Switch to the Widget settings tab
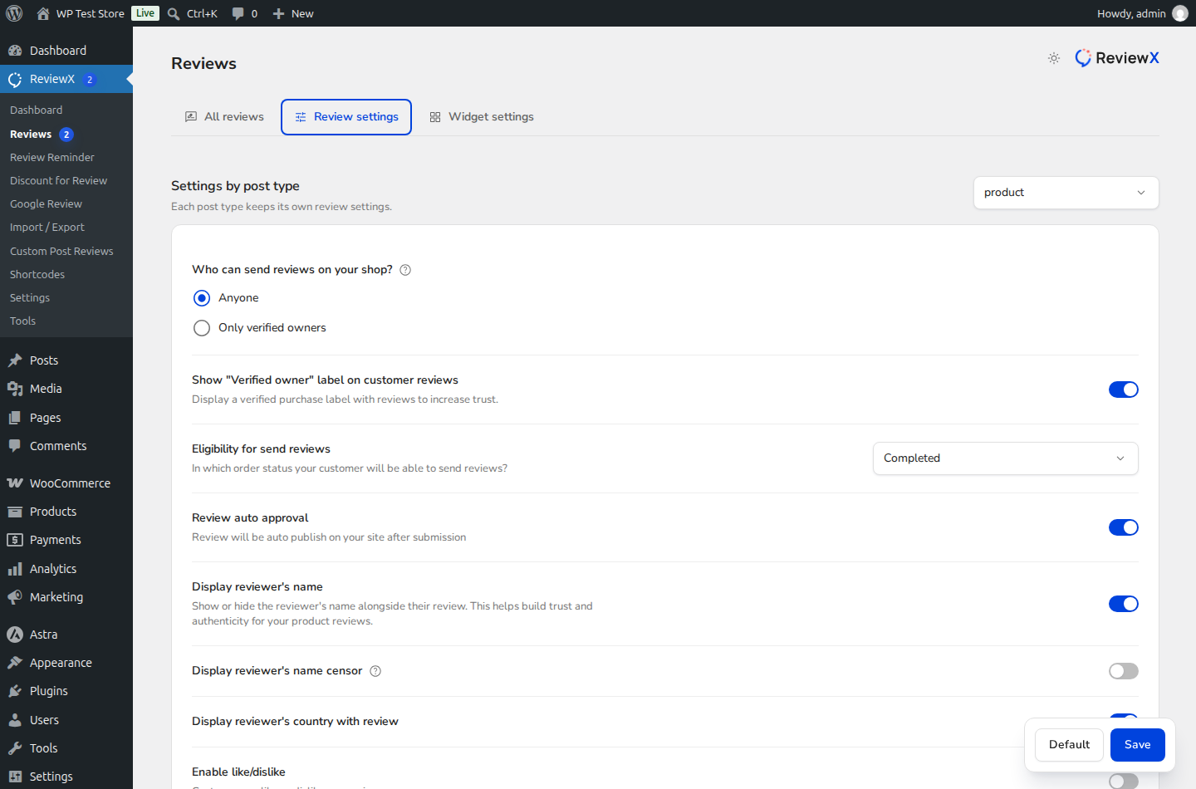This screenshot has width=1196, height=789. (482, 117)
